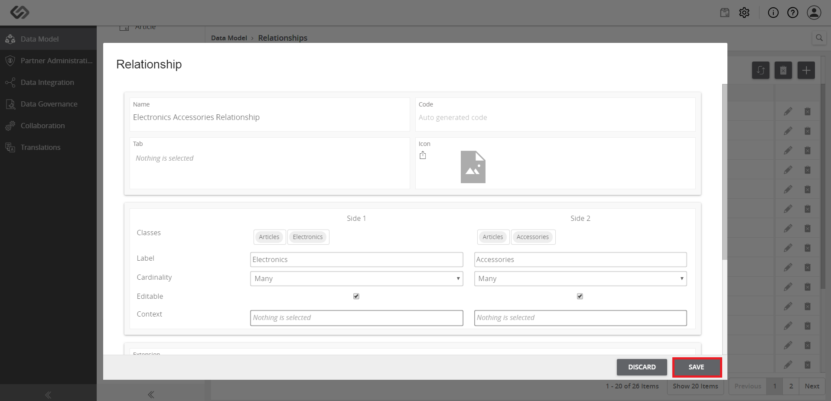831x401 pixels.
Task: Click the Translations sidebar icon
Action: click(x=10, y=147)
